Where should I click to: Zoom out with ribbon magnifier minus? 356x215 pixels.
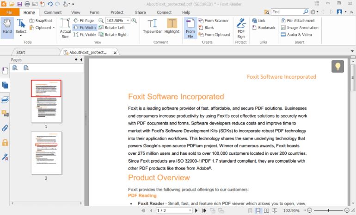tap(101, 21)
